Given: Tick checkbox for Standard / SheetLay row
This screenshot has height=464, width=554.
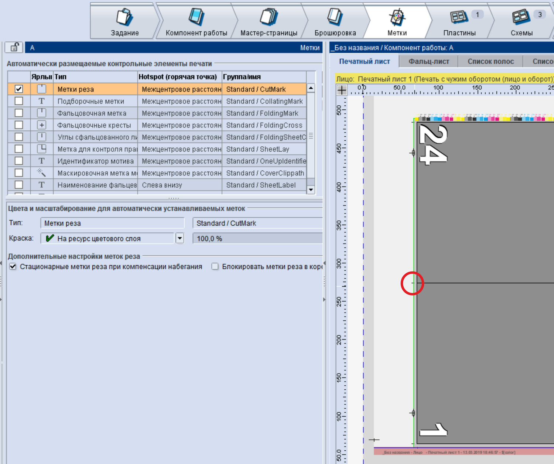Looking at the screenshot, I should (19, 149).
